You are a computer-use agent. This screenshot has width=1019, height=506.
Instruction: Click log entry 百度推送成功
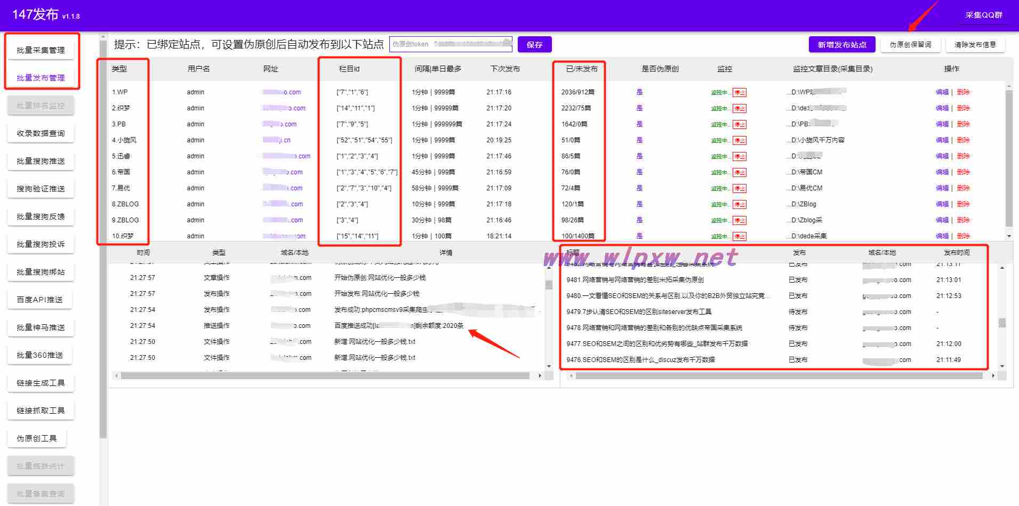tap(399, 326)
